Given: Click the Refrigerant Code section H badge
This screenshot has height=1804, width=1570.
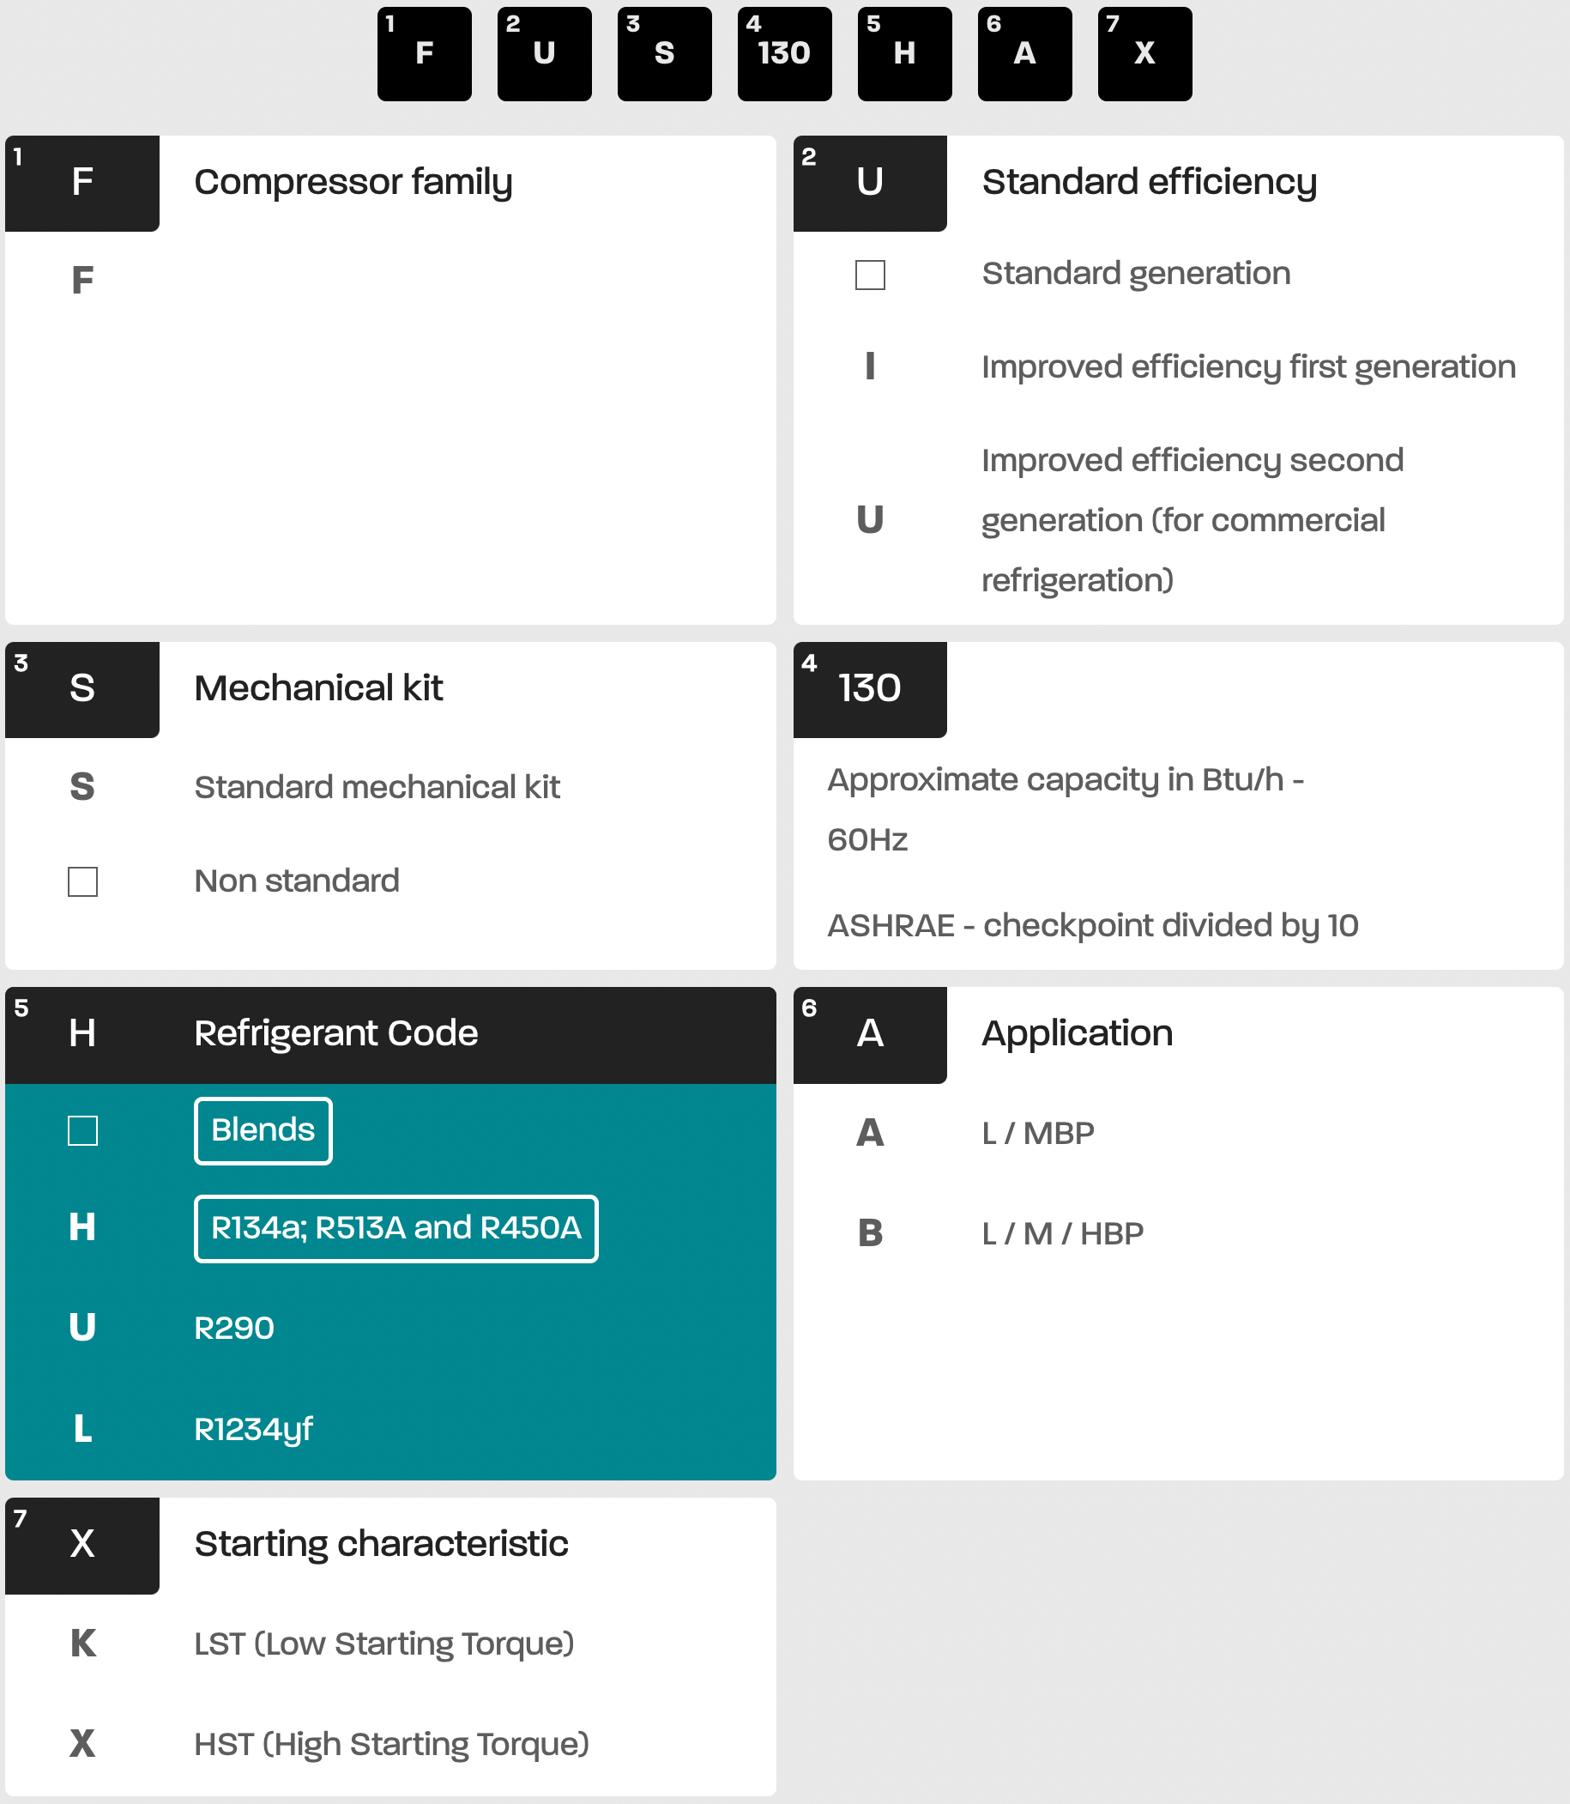Looking at the screenshot, I should coord(82,1034).
